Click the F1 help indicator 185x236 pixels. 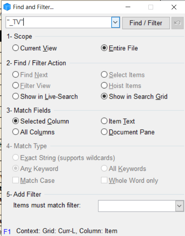tap(7, 231)
